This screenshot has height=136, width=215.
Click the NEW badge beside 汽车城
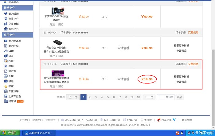tap(20, 101)
